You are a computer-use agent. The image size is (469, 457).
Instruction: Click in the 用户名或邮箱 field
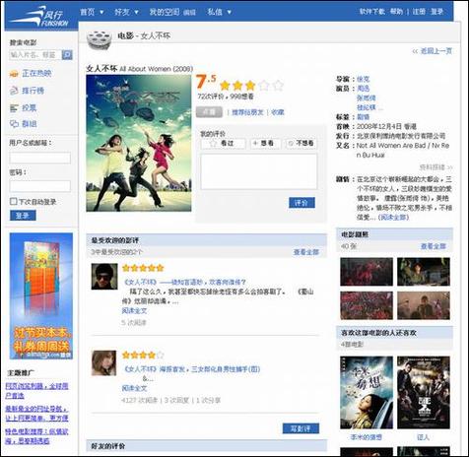pos(40,158)
